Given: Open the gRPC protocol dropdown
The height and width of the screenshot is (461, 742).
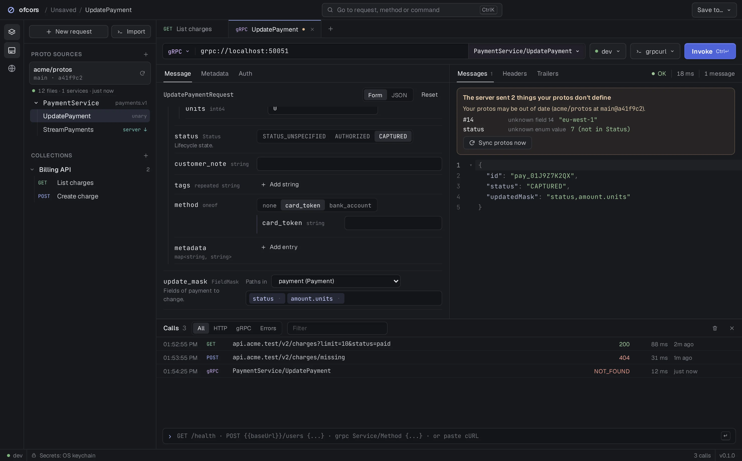Looking at the screenshot, I should tap(179, 51).
